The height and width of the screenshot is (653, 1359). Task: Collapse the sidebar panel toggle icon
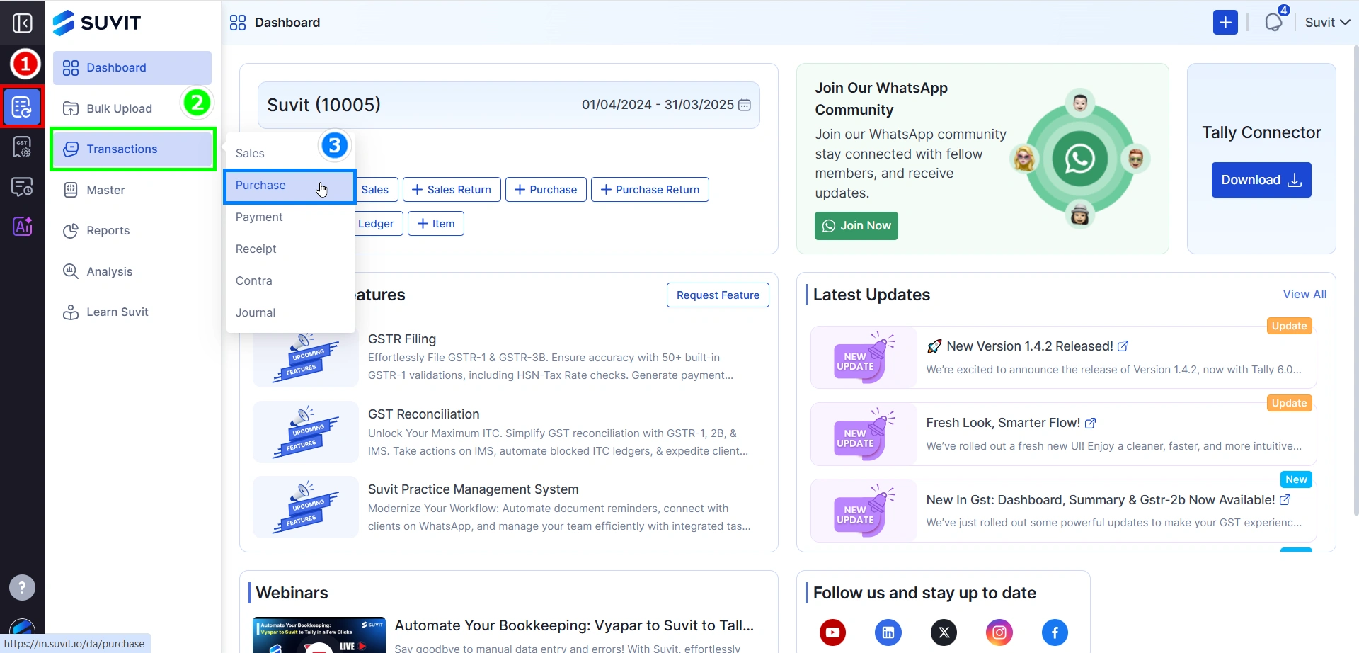coord(23,23)
